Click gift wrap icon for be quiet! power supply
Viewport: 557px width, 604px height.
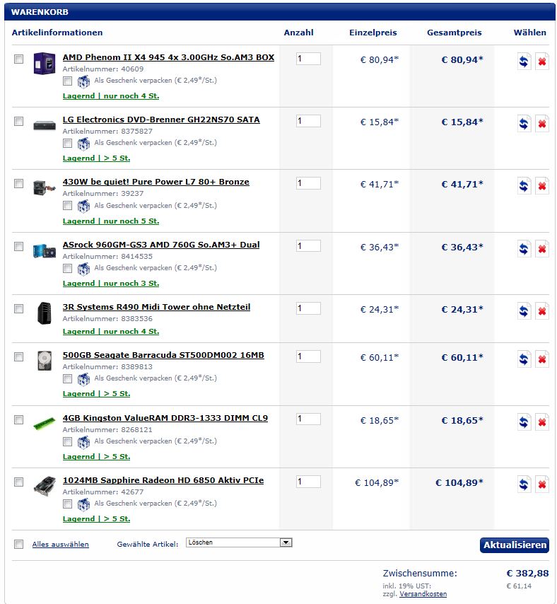tap(83, 206)
